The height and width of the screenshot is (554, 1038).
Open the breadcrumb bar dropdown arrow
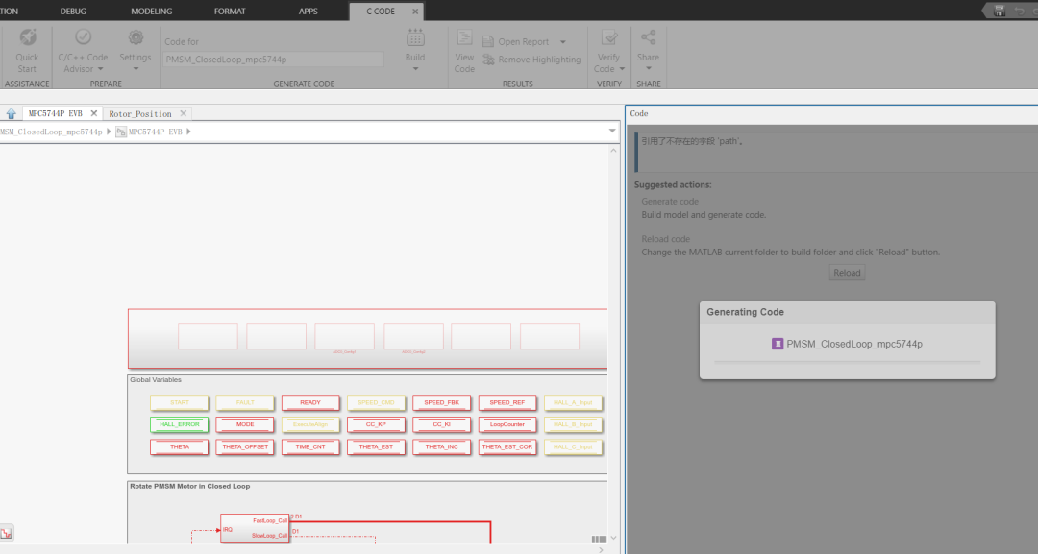click(x=612, y=131)
